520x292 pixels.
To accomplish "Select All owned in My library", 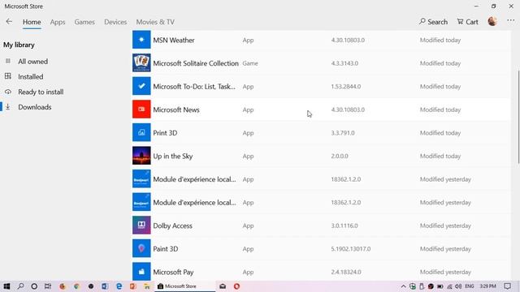I will (32, 62).
